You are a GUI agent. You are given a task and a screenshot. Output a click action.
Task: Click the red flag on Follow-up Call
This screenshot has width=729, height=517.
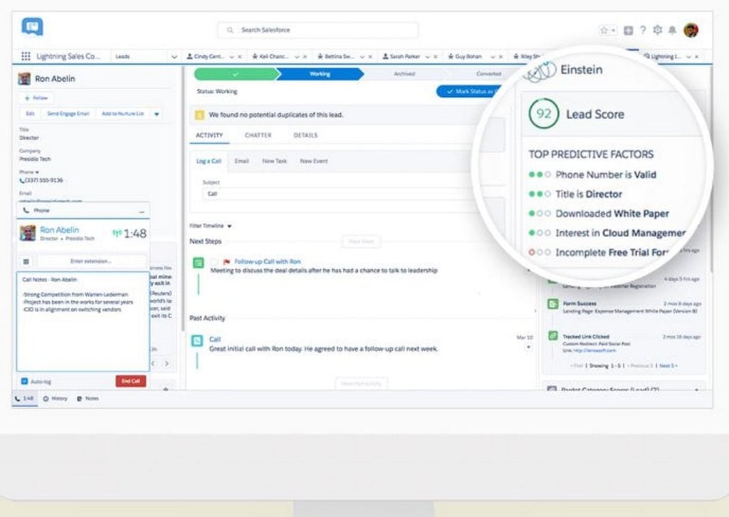(226, 262)
